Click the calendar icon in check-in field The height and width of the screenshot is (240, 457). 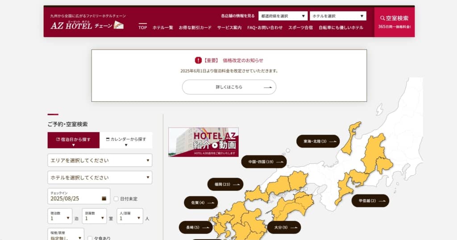pyautogui.click(x=104, y=198)
